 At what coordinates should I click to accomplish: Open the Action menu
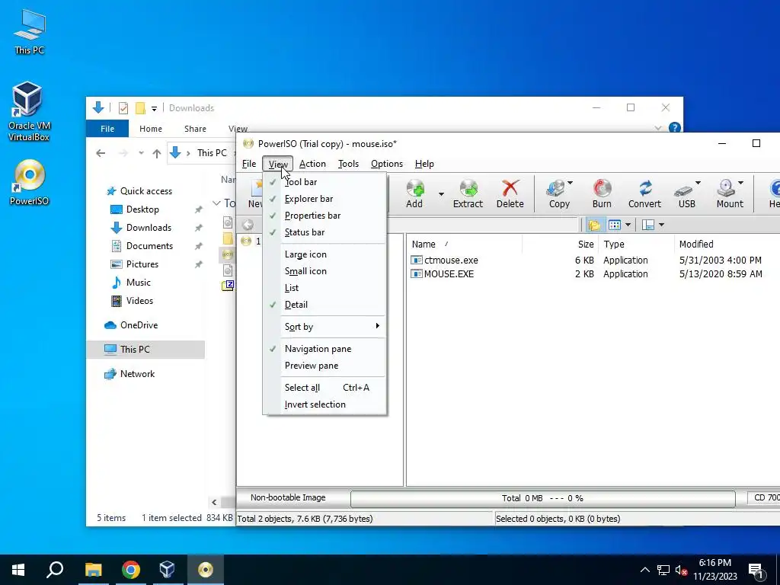point(312,164)
